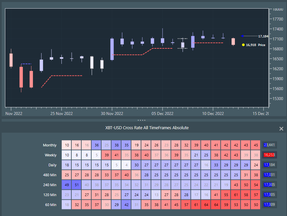The image size is (287, 216).
Task: Click the 36 cell in Monthly row
Action: tap(97, 145)
